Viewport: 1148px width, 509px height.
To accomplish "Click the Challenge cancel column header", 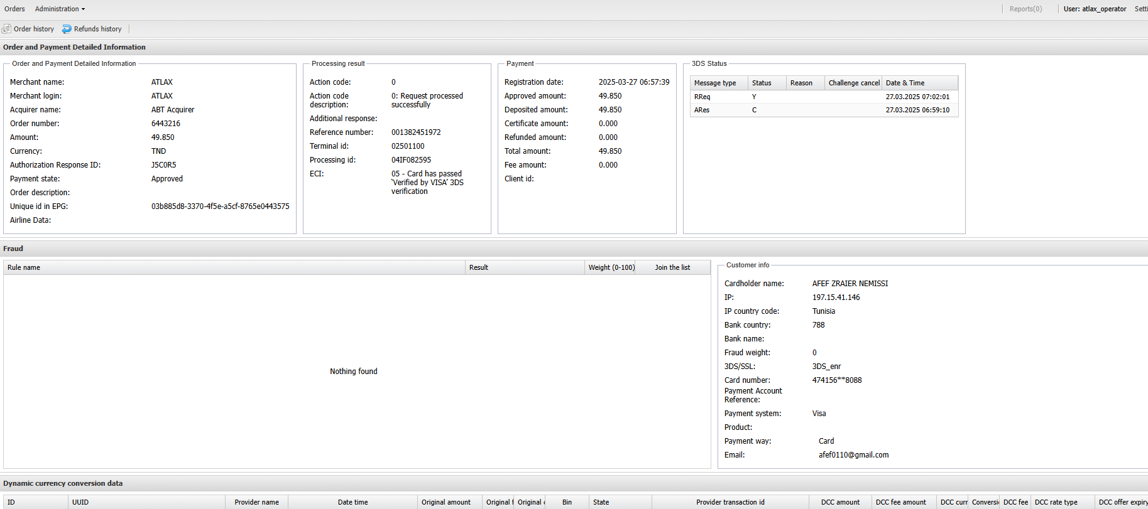I will coord(853,83).
